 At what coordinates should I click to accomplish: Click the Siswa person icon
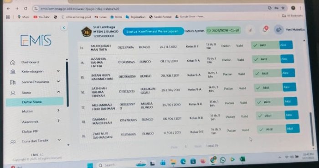13,93
